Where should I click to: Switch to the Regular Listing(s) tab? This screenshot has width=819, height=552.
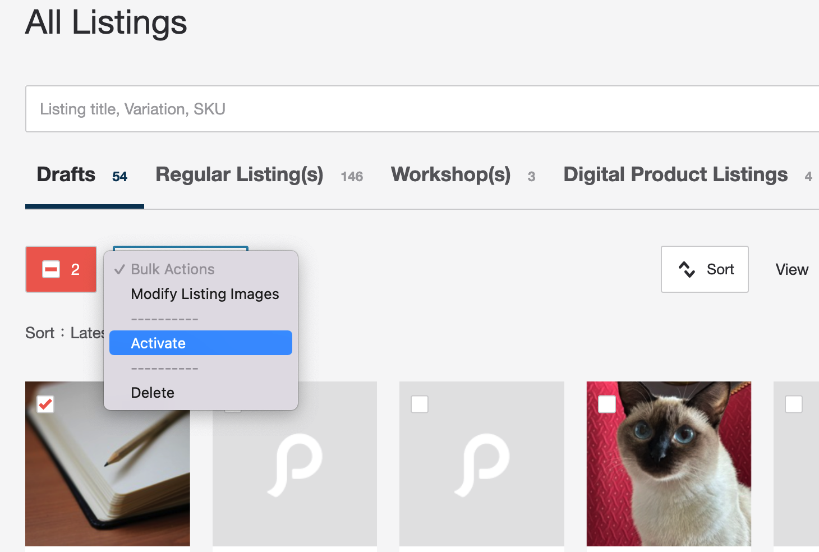pos(240,175)
